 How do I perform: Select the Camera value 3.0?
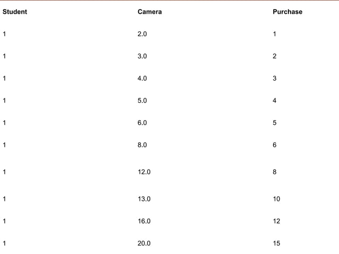(142, 56)
